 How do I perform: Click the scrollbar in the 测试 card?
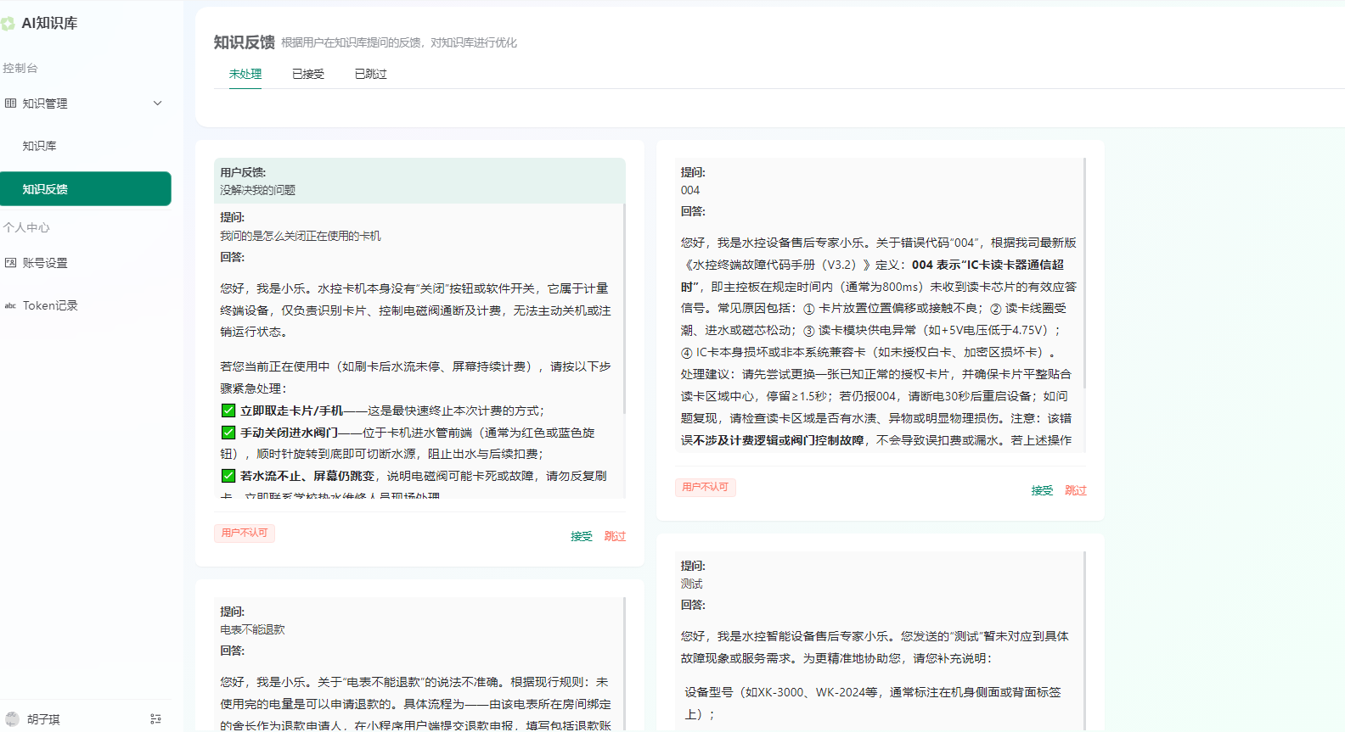(1085, 641)
